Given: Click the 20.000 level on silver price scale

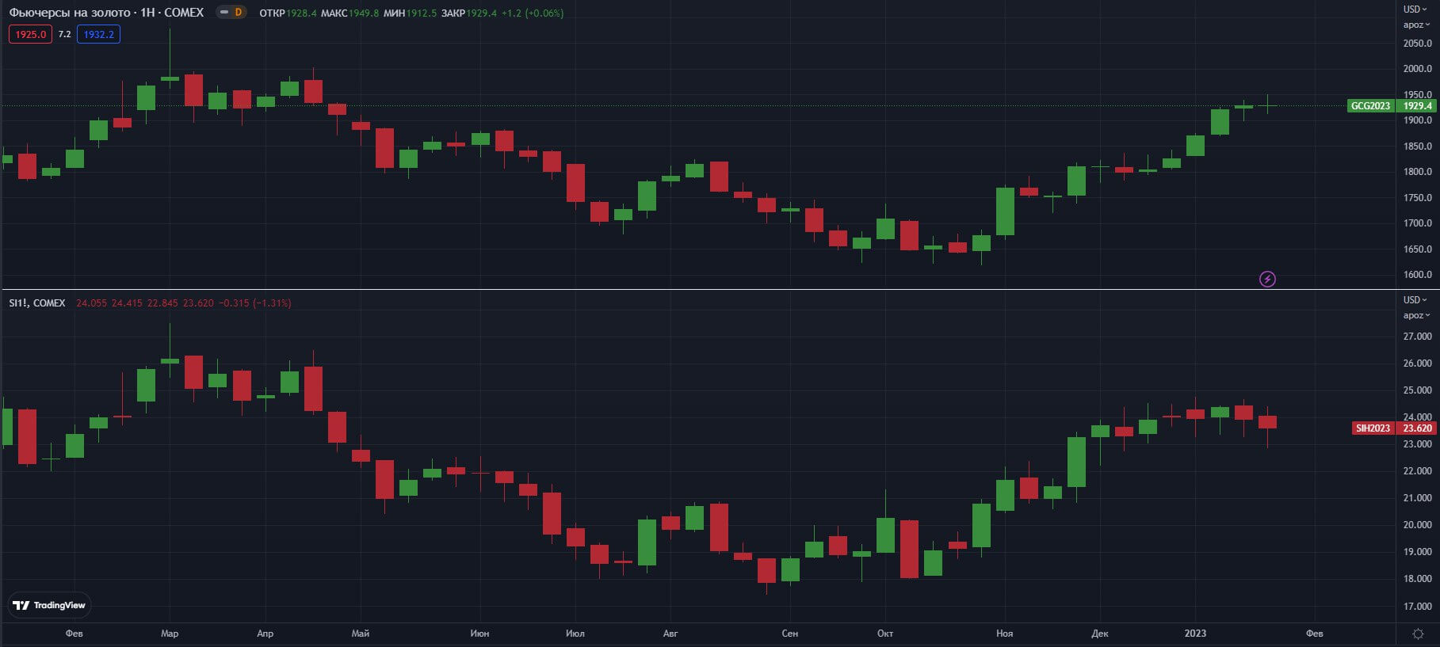Looking at the screenshot, I should 1418,525.
